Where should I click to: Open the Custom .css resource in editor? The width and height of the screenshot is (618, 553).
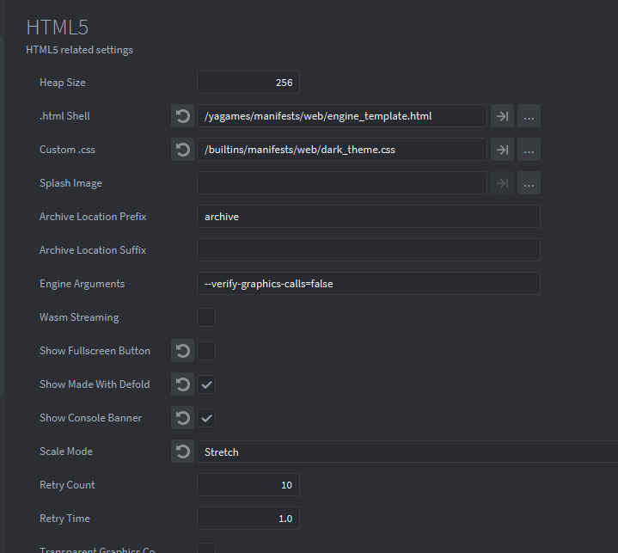coord(501,150)
